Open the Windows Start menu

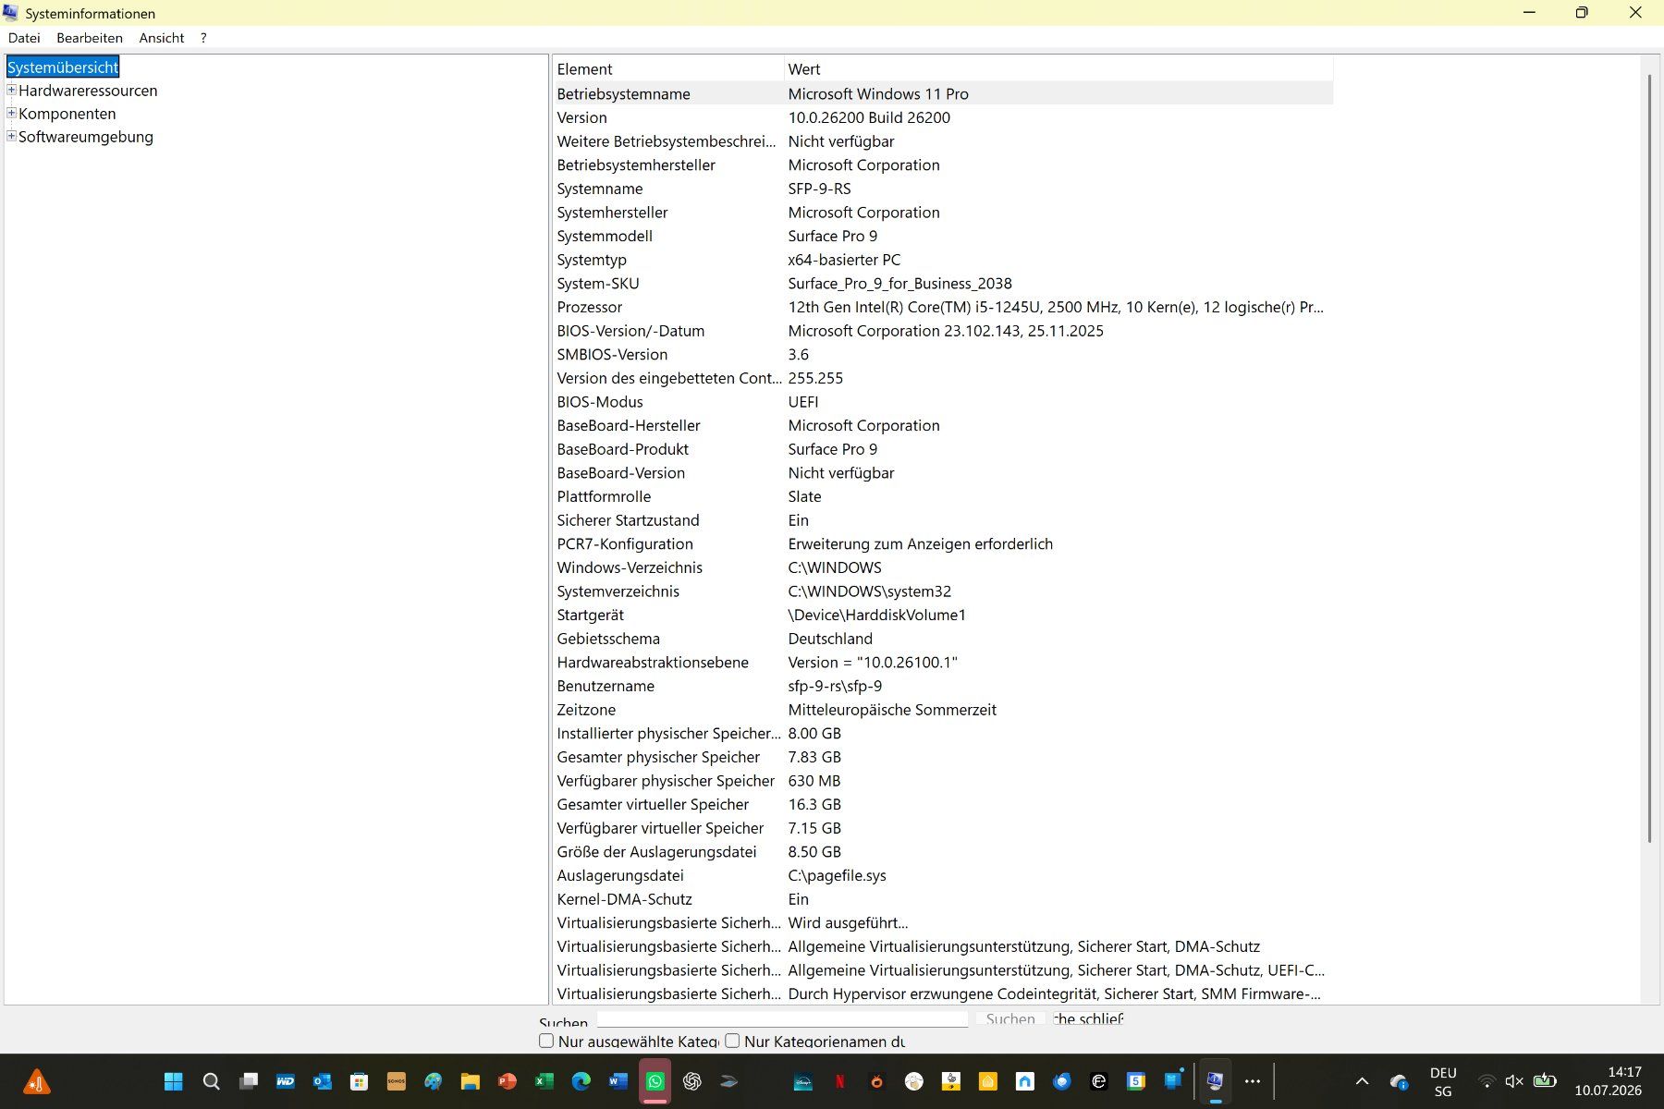[174, 1081]
